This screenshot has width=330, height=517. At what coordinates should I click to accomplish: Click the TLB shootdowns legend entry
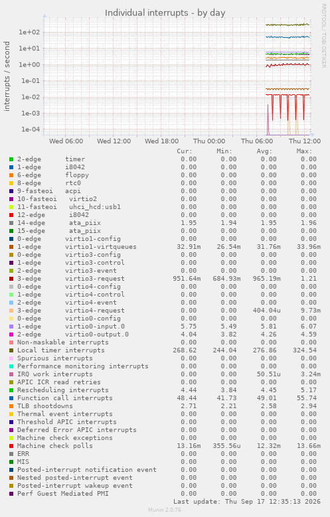pos(45,406)
